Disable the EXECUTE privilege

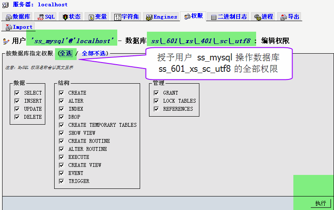pyautogui.click(x=61, y=157)
